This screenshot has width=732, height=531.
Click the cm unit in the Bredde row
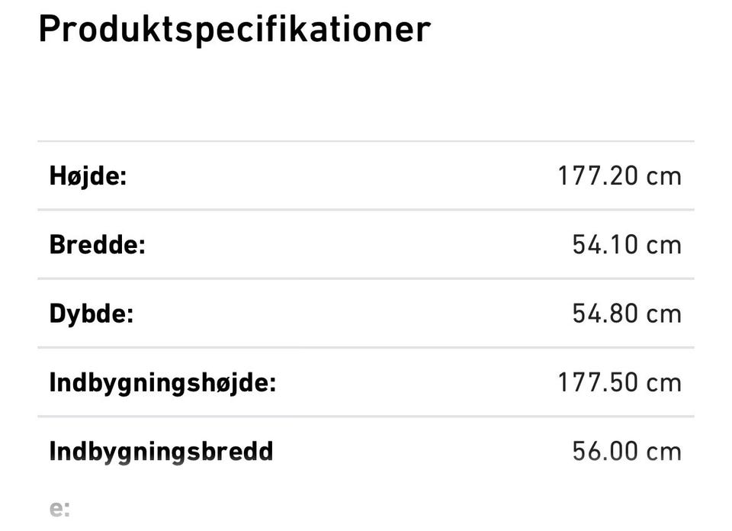(663, 246)
